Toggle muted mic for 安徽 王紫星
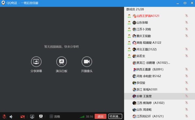The width and height of the screenshot is (195, 120). pyautogui.click(x=187, y=96)
